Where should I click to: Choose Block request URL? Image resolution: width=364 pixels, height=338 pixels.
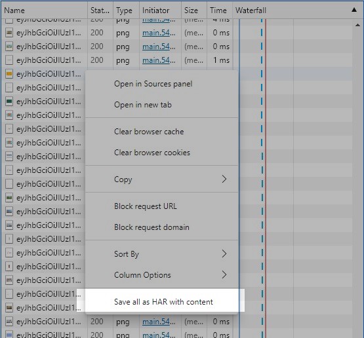[146, 206]
